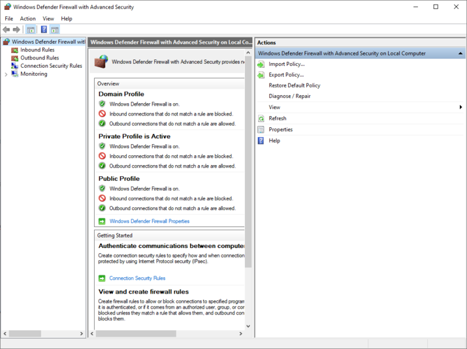Click the Export Policy green arrow icon

pos(261,75)
